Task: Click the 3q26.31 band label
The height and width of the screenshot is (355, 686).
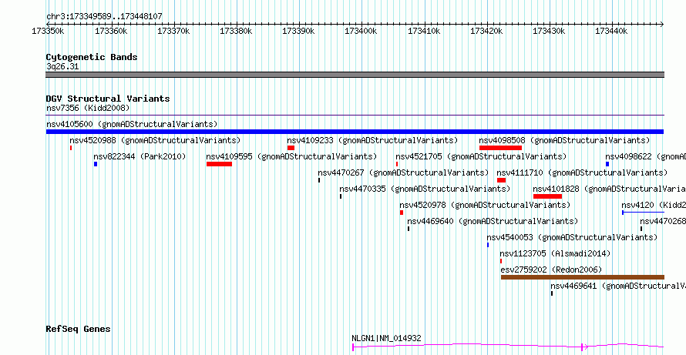Action: coord(62,67)
